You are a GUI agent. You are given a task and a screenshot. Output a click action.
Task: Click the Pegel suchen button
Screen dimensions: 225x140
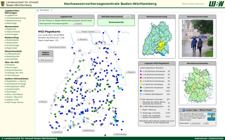pyautogui.click(x=88, y=32)
